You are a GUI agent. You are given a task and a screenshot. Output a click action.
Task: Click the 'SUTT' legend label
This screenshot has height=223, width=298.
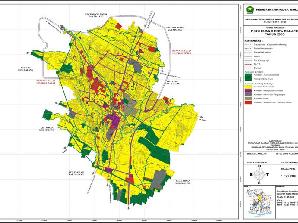[257, 64]
